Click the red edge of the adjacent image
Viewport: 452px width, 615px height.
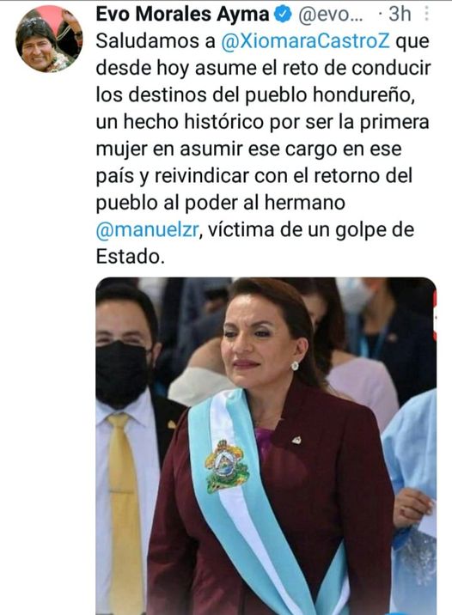click(x=434, y=315)
